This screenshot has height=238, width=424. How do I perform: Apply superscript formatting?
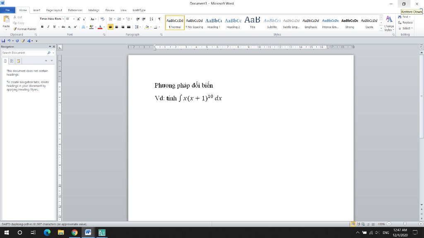[x=75, y=27]
